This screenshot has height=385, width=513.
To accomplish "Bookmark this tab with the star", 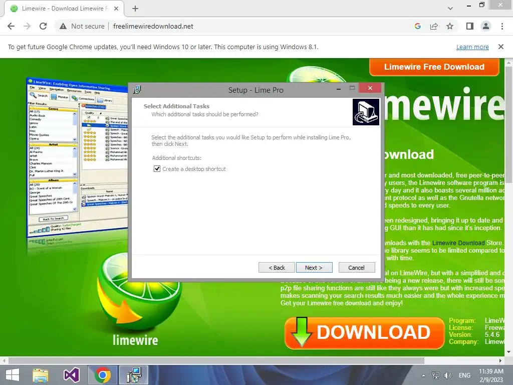I will 450,26.
